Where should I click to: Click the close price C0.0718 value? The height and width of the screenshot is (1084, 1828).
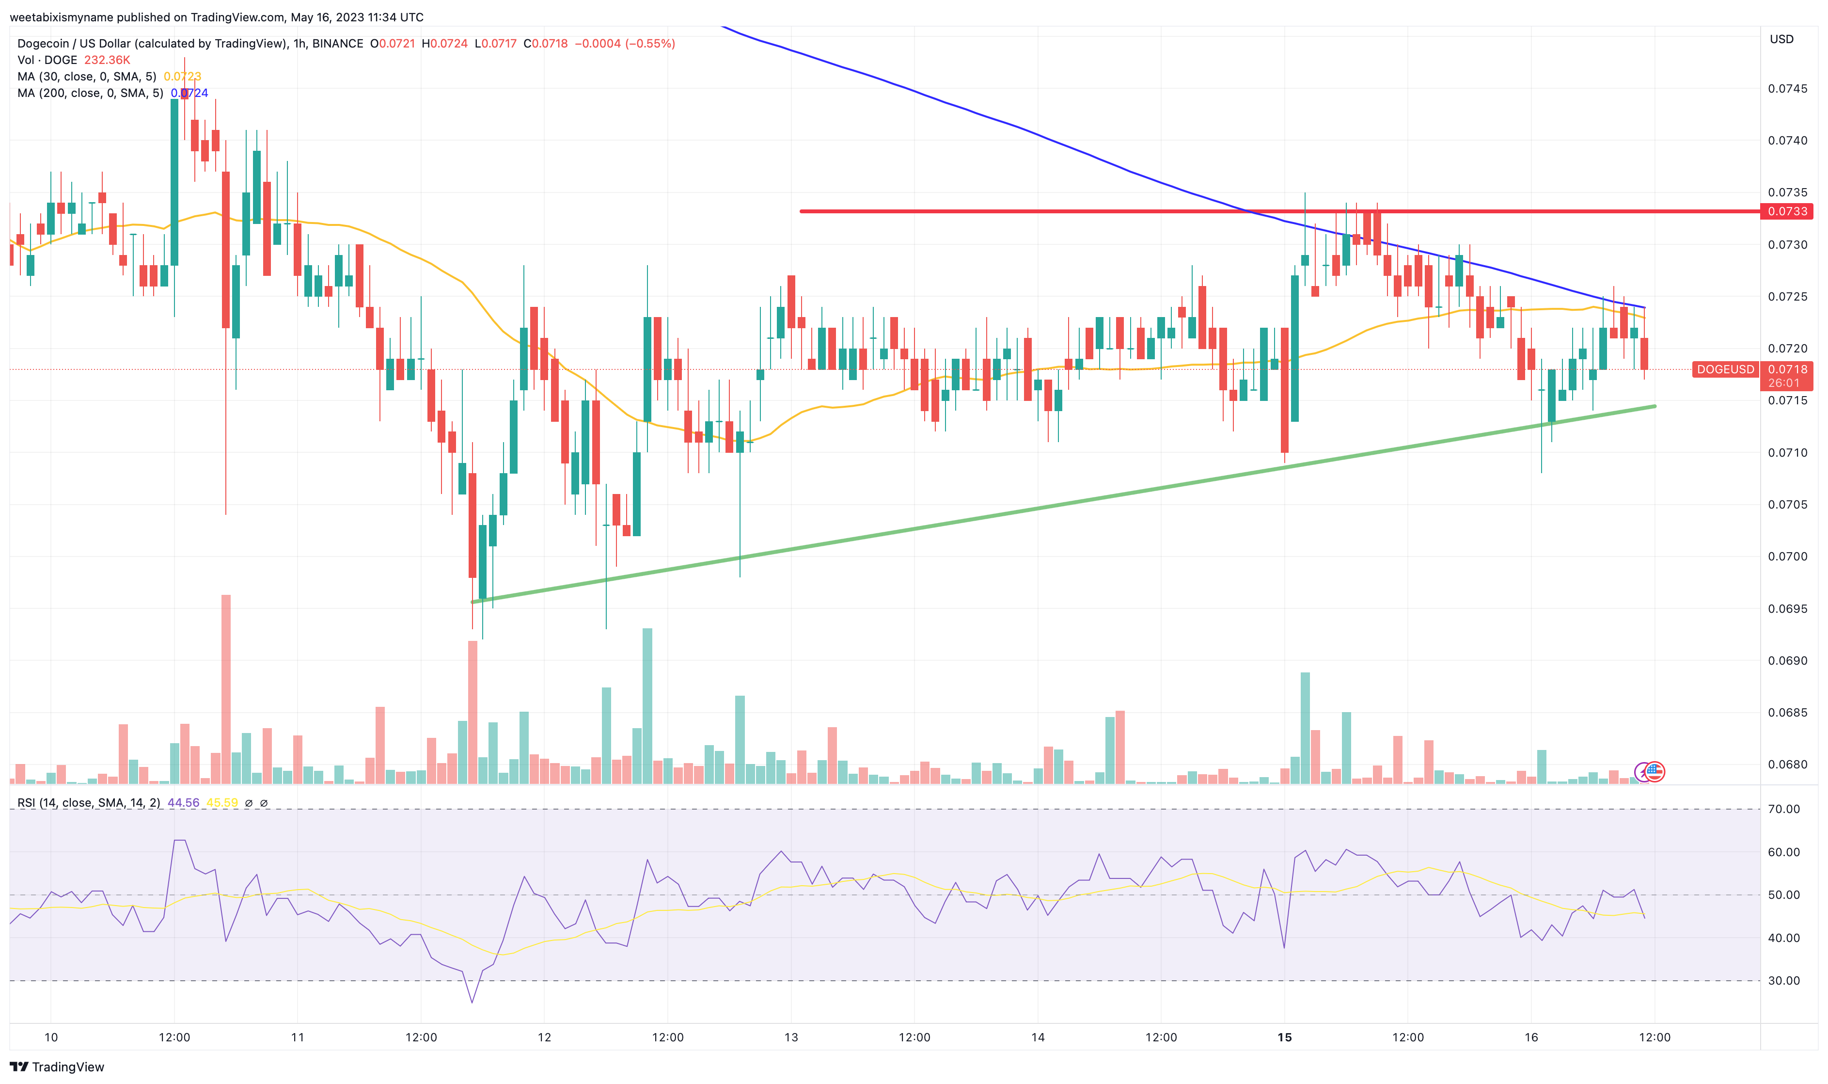[545, 44]
